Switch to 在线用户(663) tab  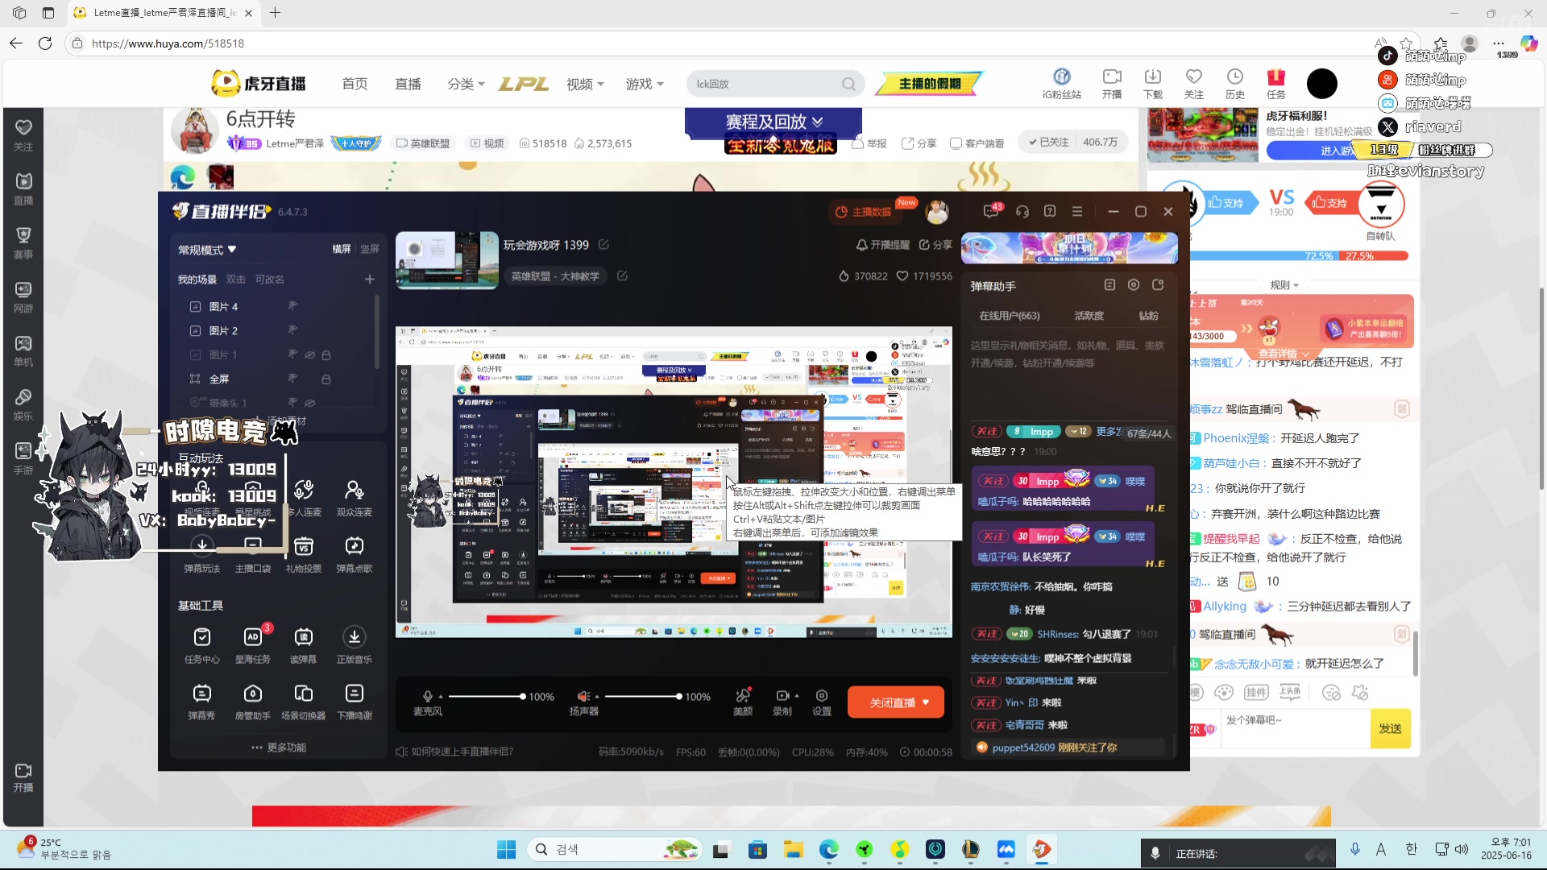[x=1010, y=316]
